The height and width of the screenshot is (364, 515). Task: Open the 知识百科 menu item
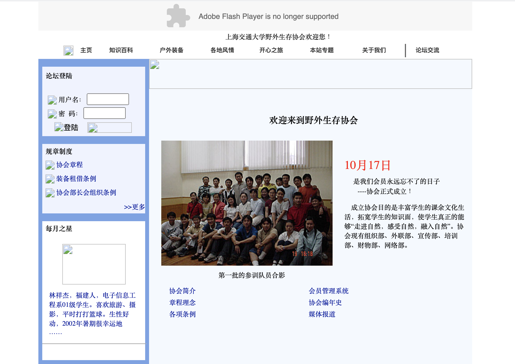pos(121,50)
